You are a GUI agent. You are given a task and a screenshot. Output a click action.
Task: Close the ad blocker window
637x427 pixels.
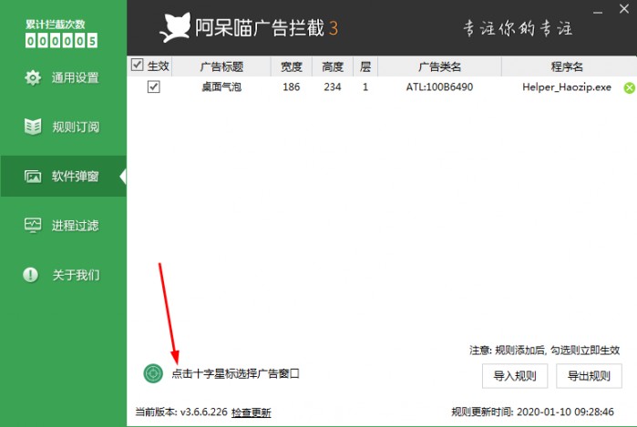coord(624,9)
